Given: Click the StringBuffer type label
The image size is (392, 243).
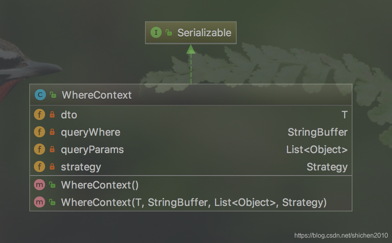Looking at the screenshot, I should 317,132.
